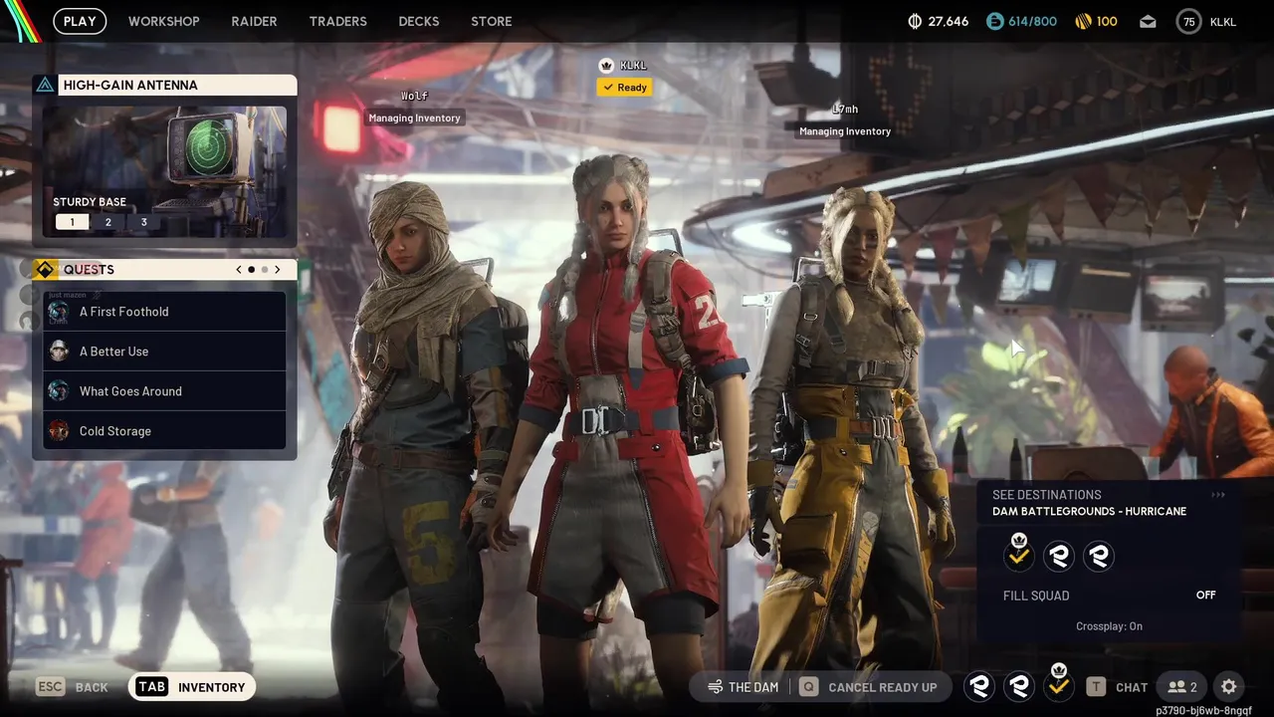Screen dimensions: 1274x717
Task: Open A First Foothold quest
Action: pyautogui.click(x=164, y=312)
